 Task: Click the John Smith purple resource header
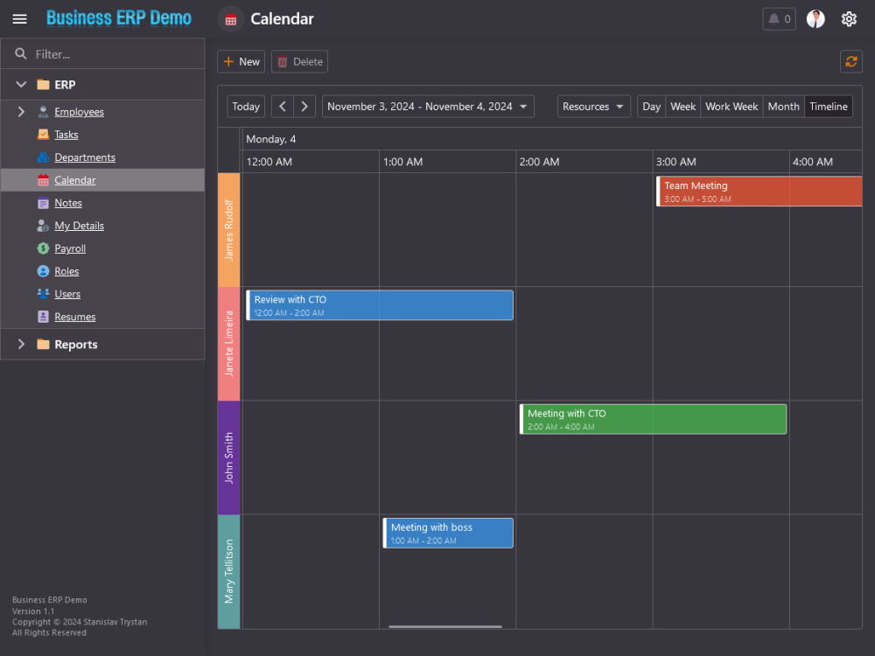(228, 457)
